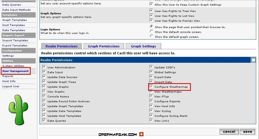The width and height of the screenshot is (259, 139).
Task: Toggle Update Data Sources checkbox
Action: pyautogui.click(x=44, y=77)
